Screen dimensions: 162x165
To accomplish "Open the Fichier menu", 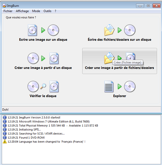I will pos(8,11).
